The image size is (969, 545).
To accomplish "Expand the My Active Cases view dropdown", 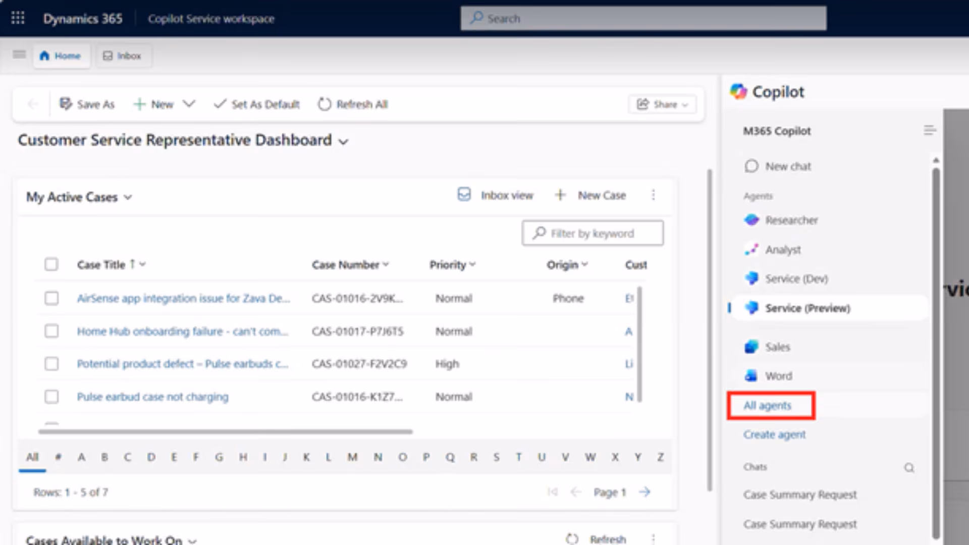I will [128, 197].
